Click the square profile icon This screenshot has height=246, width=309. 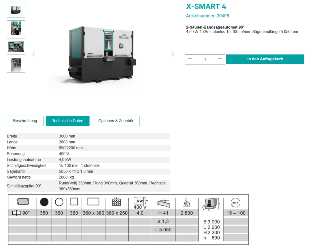point(74,202)
